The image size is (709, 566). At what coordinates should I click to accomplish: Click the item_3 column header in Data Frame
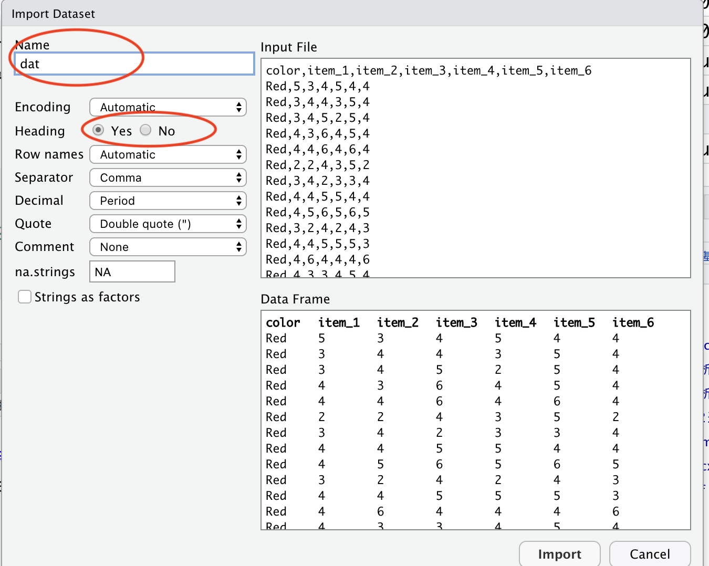click(x=456, y=323)
